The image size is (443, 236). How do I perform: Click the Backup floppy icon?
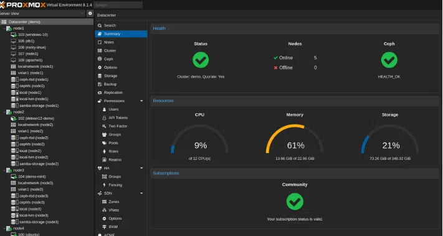pyautogui.click(x=100, y=84)
